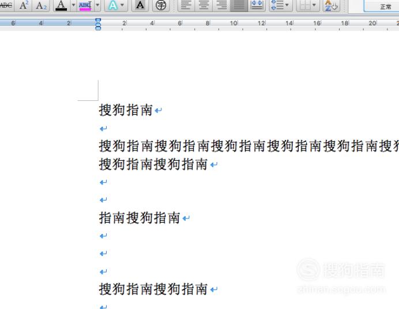
Task: Click the line 指南搜狗指南
Action: pos(140,218)
